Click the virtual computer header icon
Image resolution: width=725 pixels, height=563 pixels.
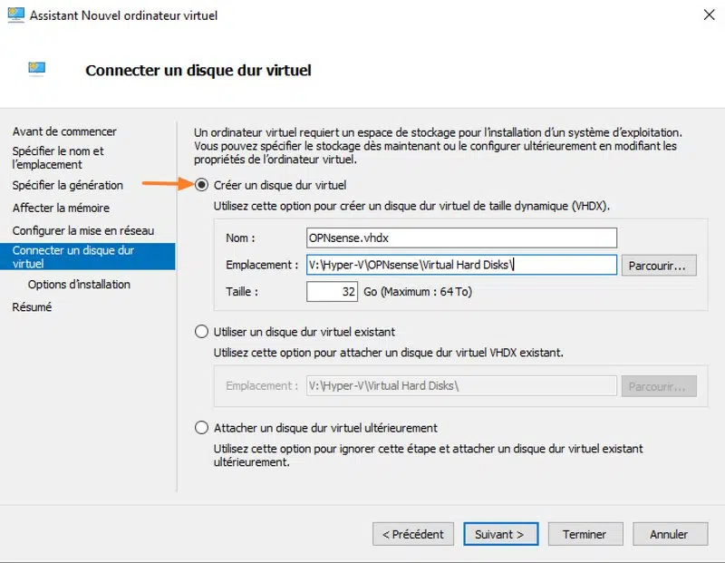tap(37, 69)
